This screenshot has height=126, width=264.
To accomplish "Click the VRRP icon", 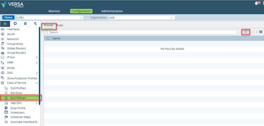I will pos(2,62).
